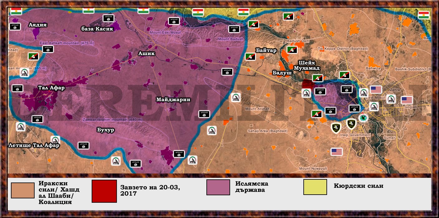Select the Kurdish flag in top-right corner
This screenshot has width=439, height=218.
(424, 15)
